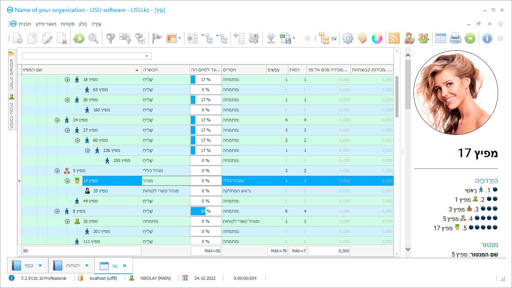Click the funnel filter icon
Screen dimensions: 512x288
click(110, 38)
